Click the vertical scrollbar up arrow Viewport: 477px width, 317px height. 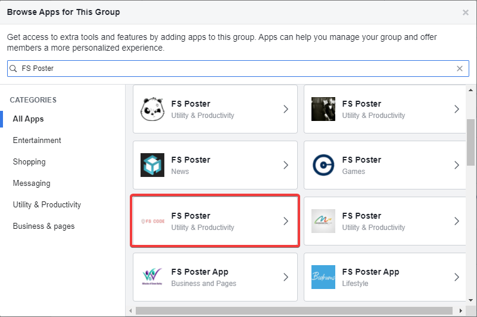(471, 90)
